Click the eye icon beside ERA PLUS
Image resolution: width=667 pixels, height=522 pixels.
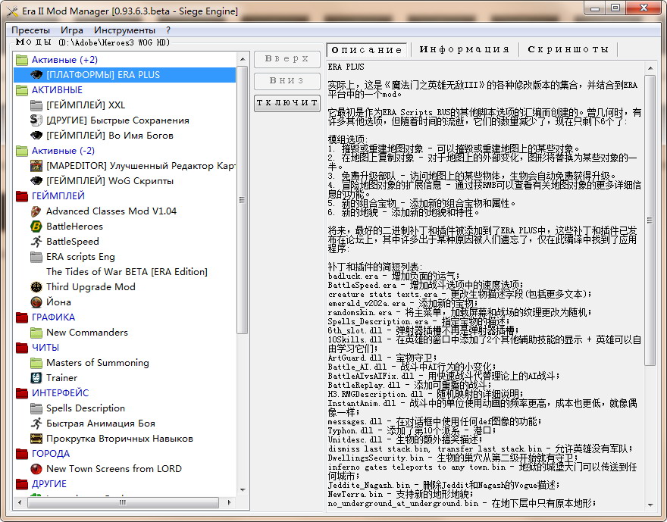[x=36, y=75]
